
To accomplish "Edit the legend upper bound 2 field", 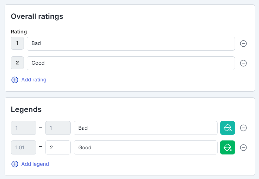I will click(x=58, y=147).
